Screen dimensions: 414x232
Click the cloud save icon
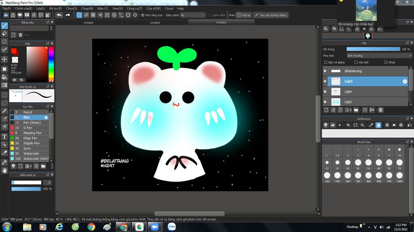6,15
